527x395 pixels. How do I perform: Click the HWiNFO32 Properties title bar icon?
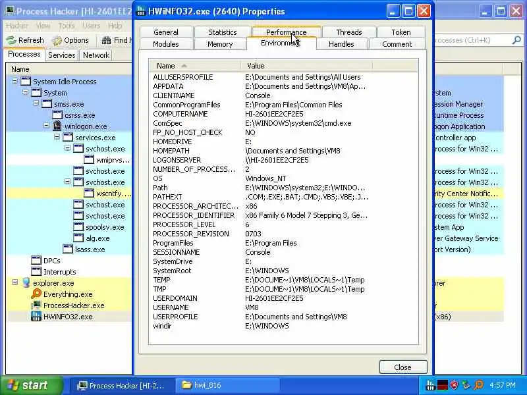point(140,11)
